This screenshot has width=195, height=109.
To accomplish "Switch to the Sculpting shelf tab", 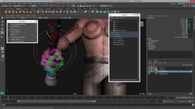I will pyautogui.click(x=26, y=9).
